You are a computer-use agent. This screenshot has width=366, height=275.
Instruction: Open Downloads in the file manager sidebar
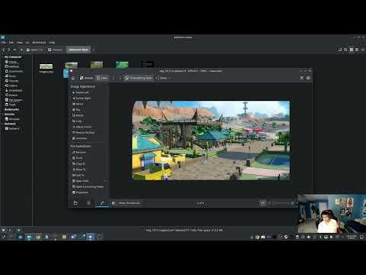pyautogui.click(x=14, y=90)
